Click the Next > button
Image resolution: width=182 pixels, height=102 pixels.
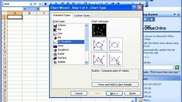114,93
